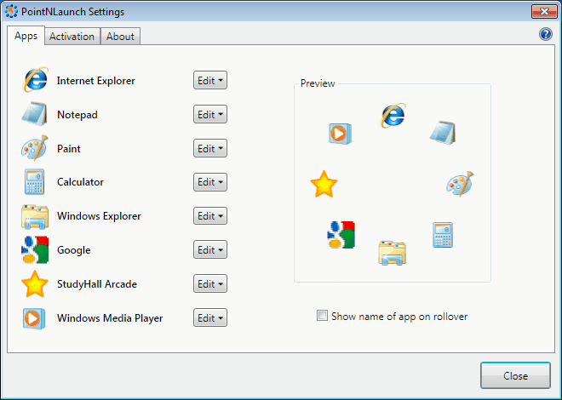Select the Calculator icon in the Preview ring
The width and height of the screenshot is (562, 400).
click(x=443, y=235)
